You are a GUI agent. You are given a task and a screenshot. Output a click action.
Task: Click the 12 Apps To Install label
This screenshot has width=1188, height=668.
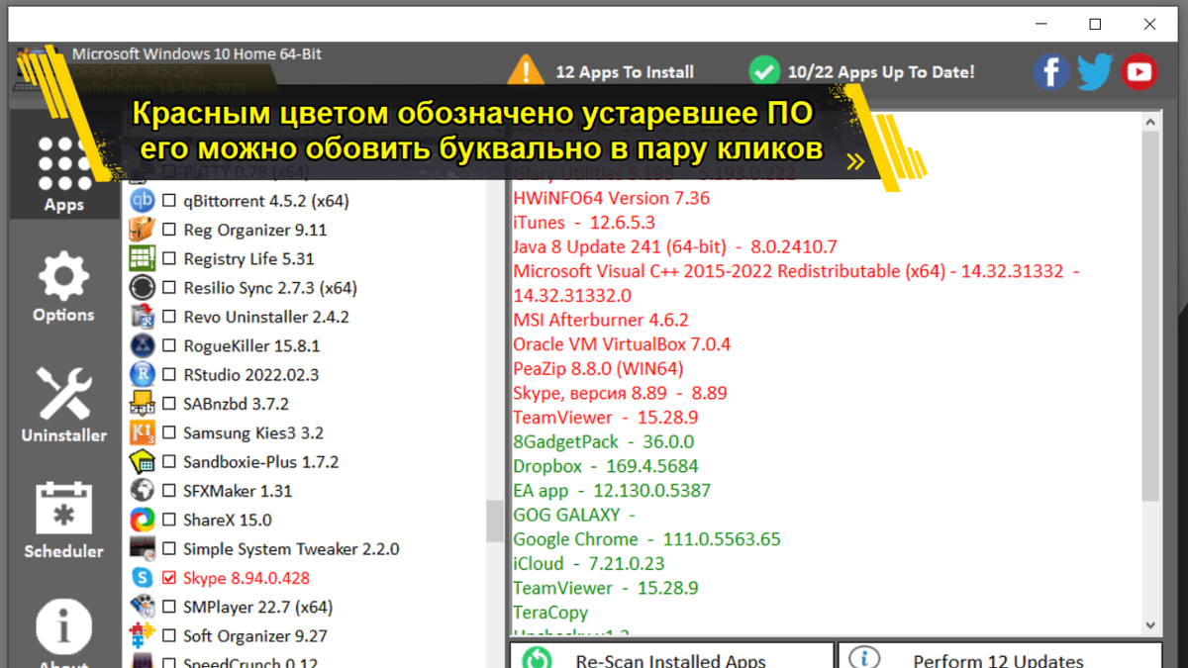[x=625, y=72]
